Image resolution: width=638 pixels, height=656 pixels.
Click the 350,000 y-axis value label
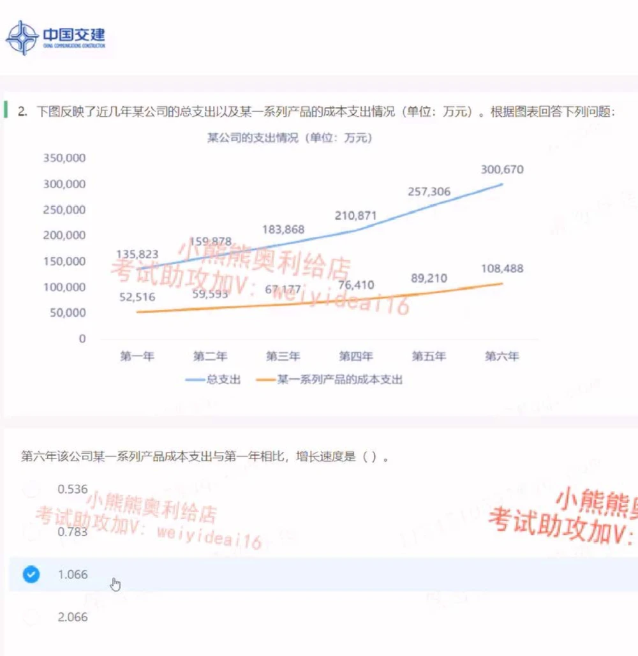tap(65, 158)
